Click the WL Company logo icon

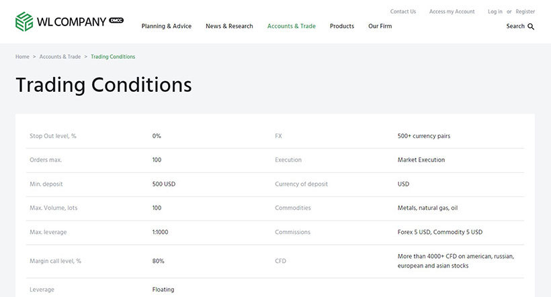coord(24,21)
